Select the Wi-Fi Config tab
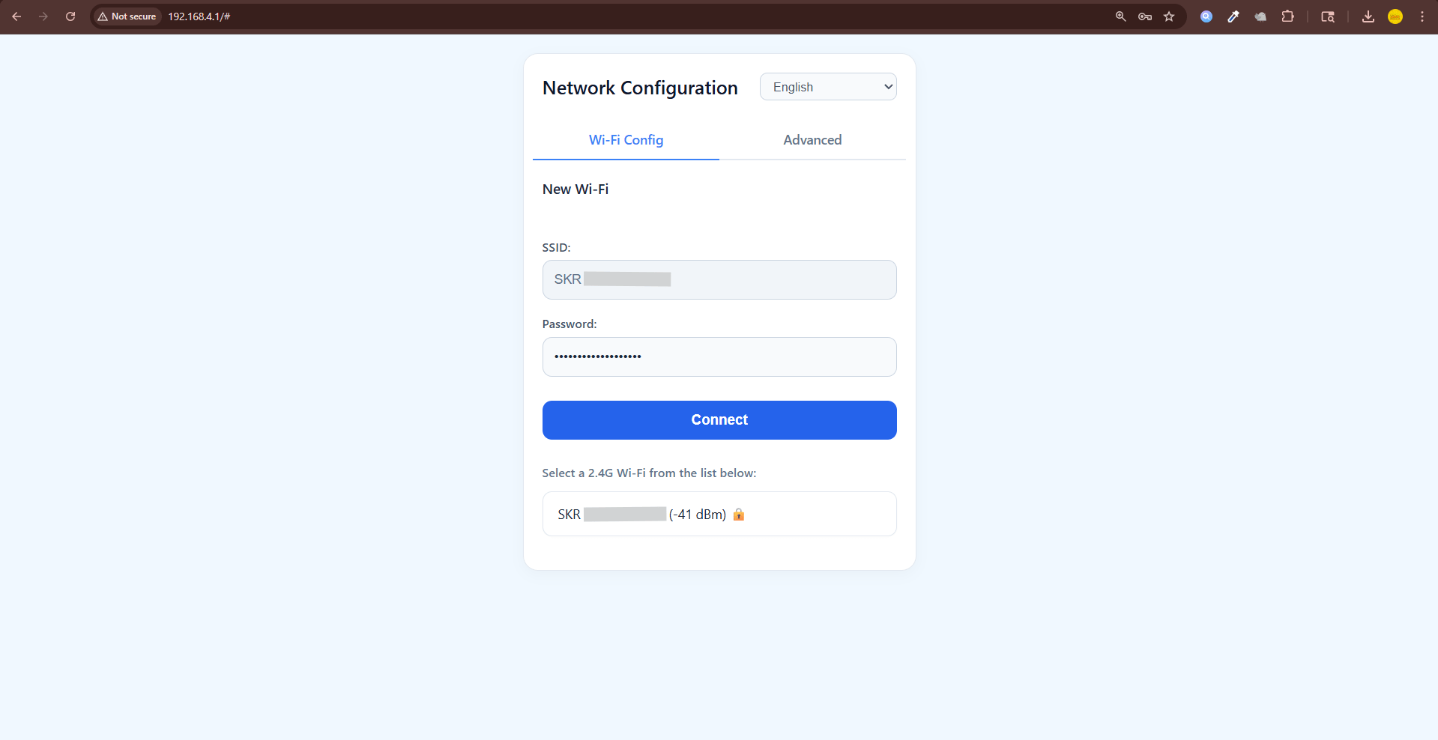The height and width of the screenshot is (740, 1438). (626, 140)
